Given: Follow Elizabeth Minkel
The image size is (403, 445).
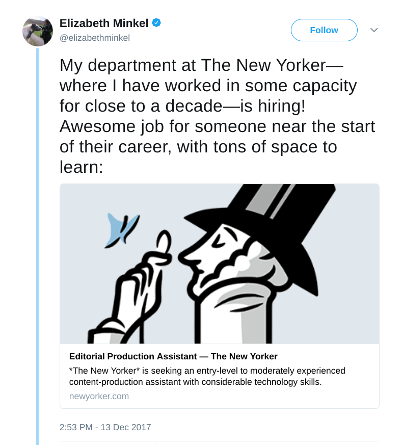Looking at the screenshot, I should click(324, 30).
